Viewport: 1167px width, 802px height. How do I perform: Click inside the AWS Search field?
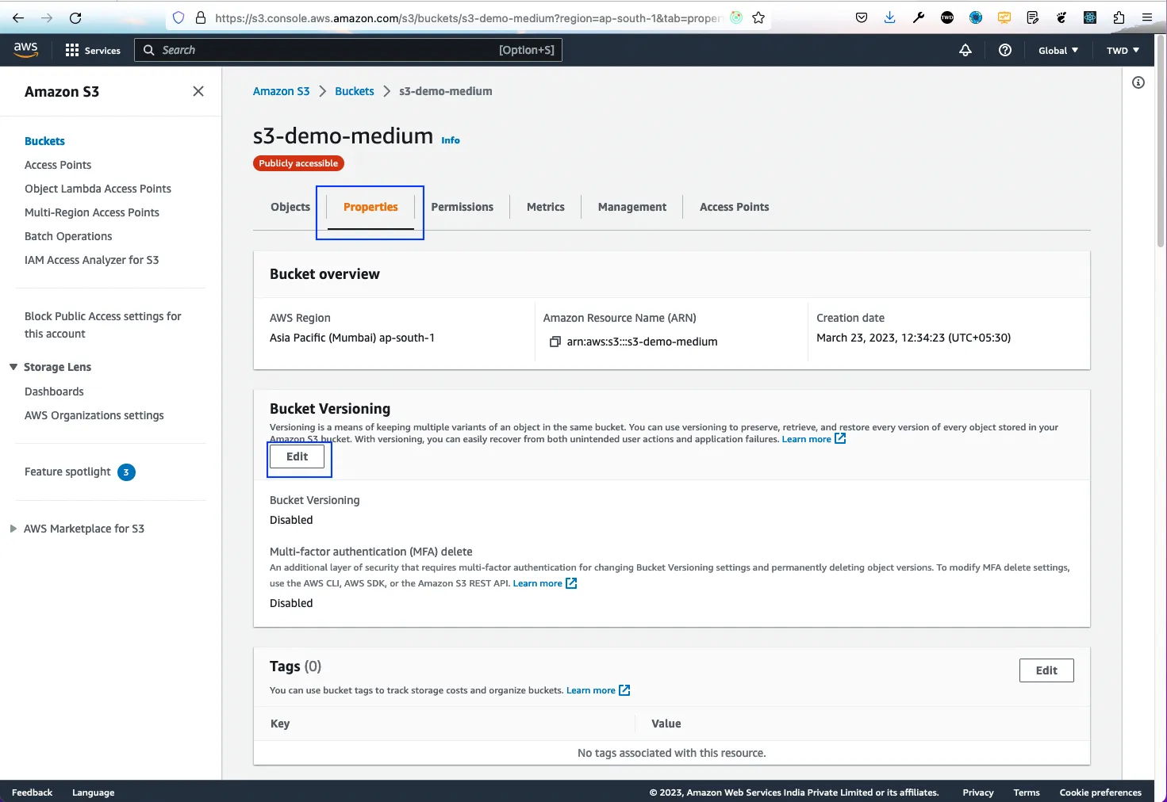[348, 50]
